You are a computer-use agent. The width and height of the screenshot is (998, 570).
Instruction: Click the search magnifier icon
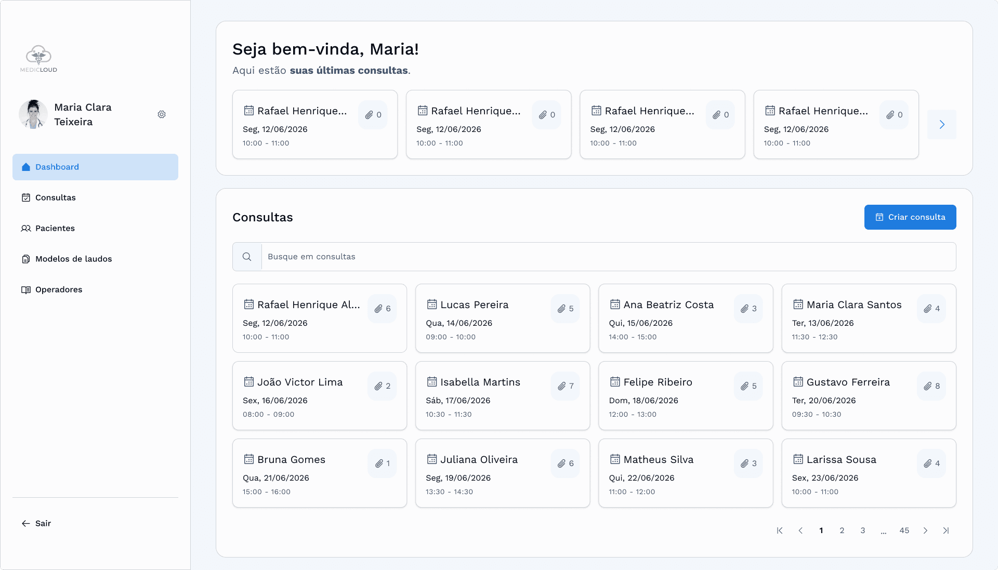coord(247,257)
